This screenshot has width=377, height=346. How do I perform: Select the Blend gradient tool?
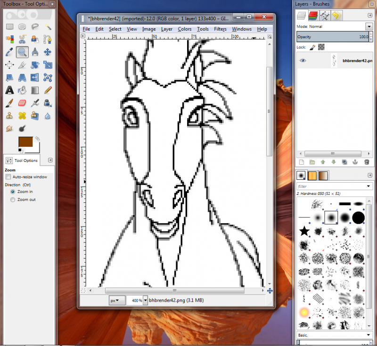(35, 90)
